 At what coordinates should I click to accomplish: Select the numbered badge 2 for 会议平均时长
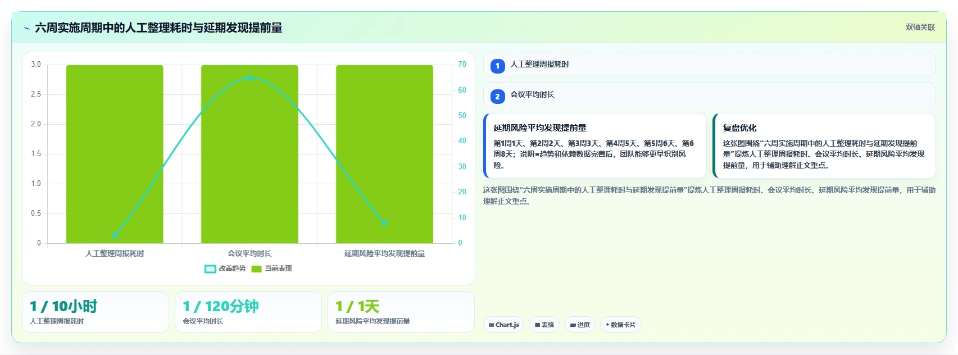[497, 96]
